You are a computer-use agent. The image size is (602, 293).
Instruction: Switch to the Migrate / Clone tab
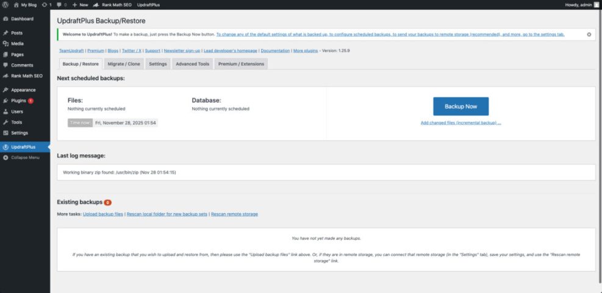pos(124,64)
